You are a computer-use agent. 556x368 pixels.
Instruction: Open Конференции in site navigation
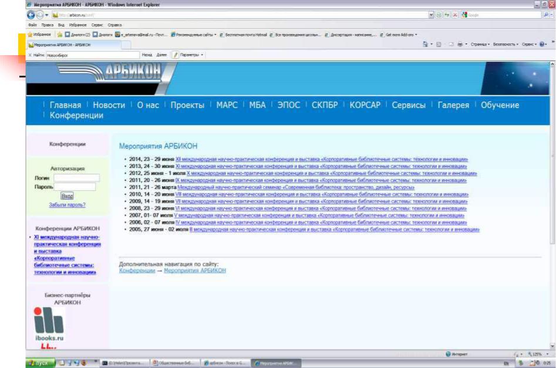pos(76,115)
